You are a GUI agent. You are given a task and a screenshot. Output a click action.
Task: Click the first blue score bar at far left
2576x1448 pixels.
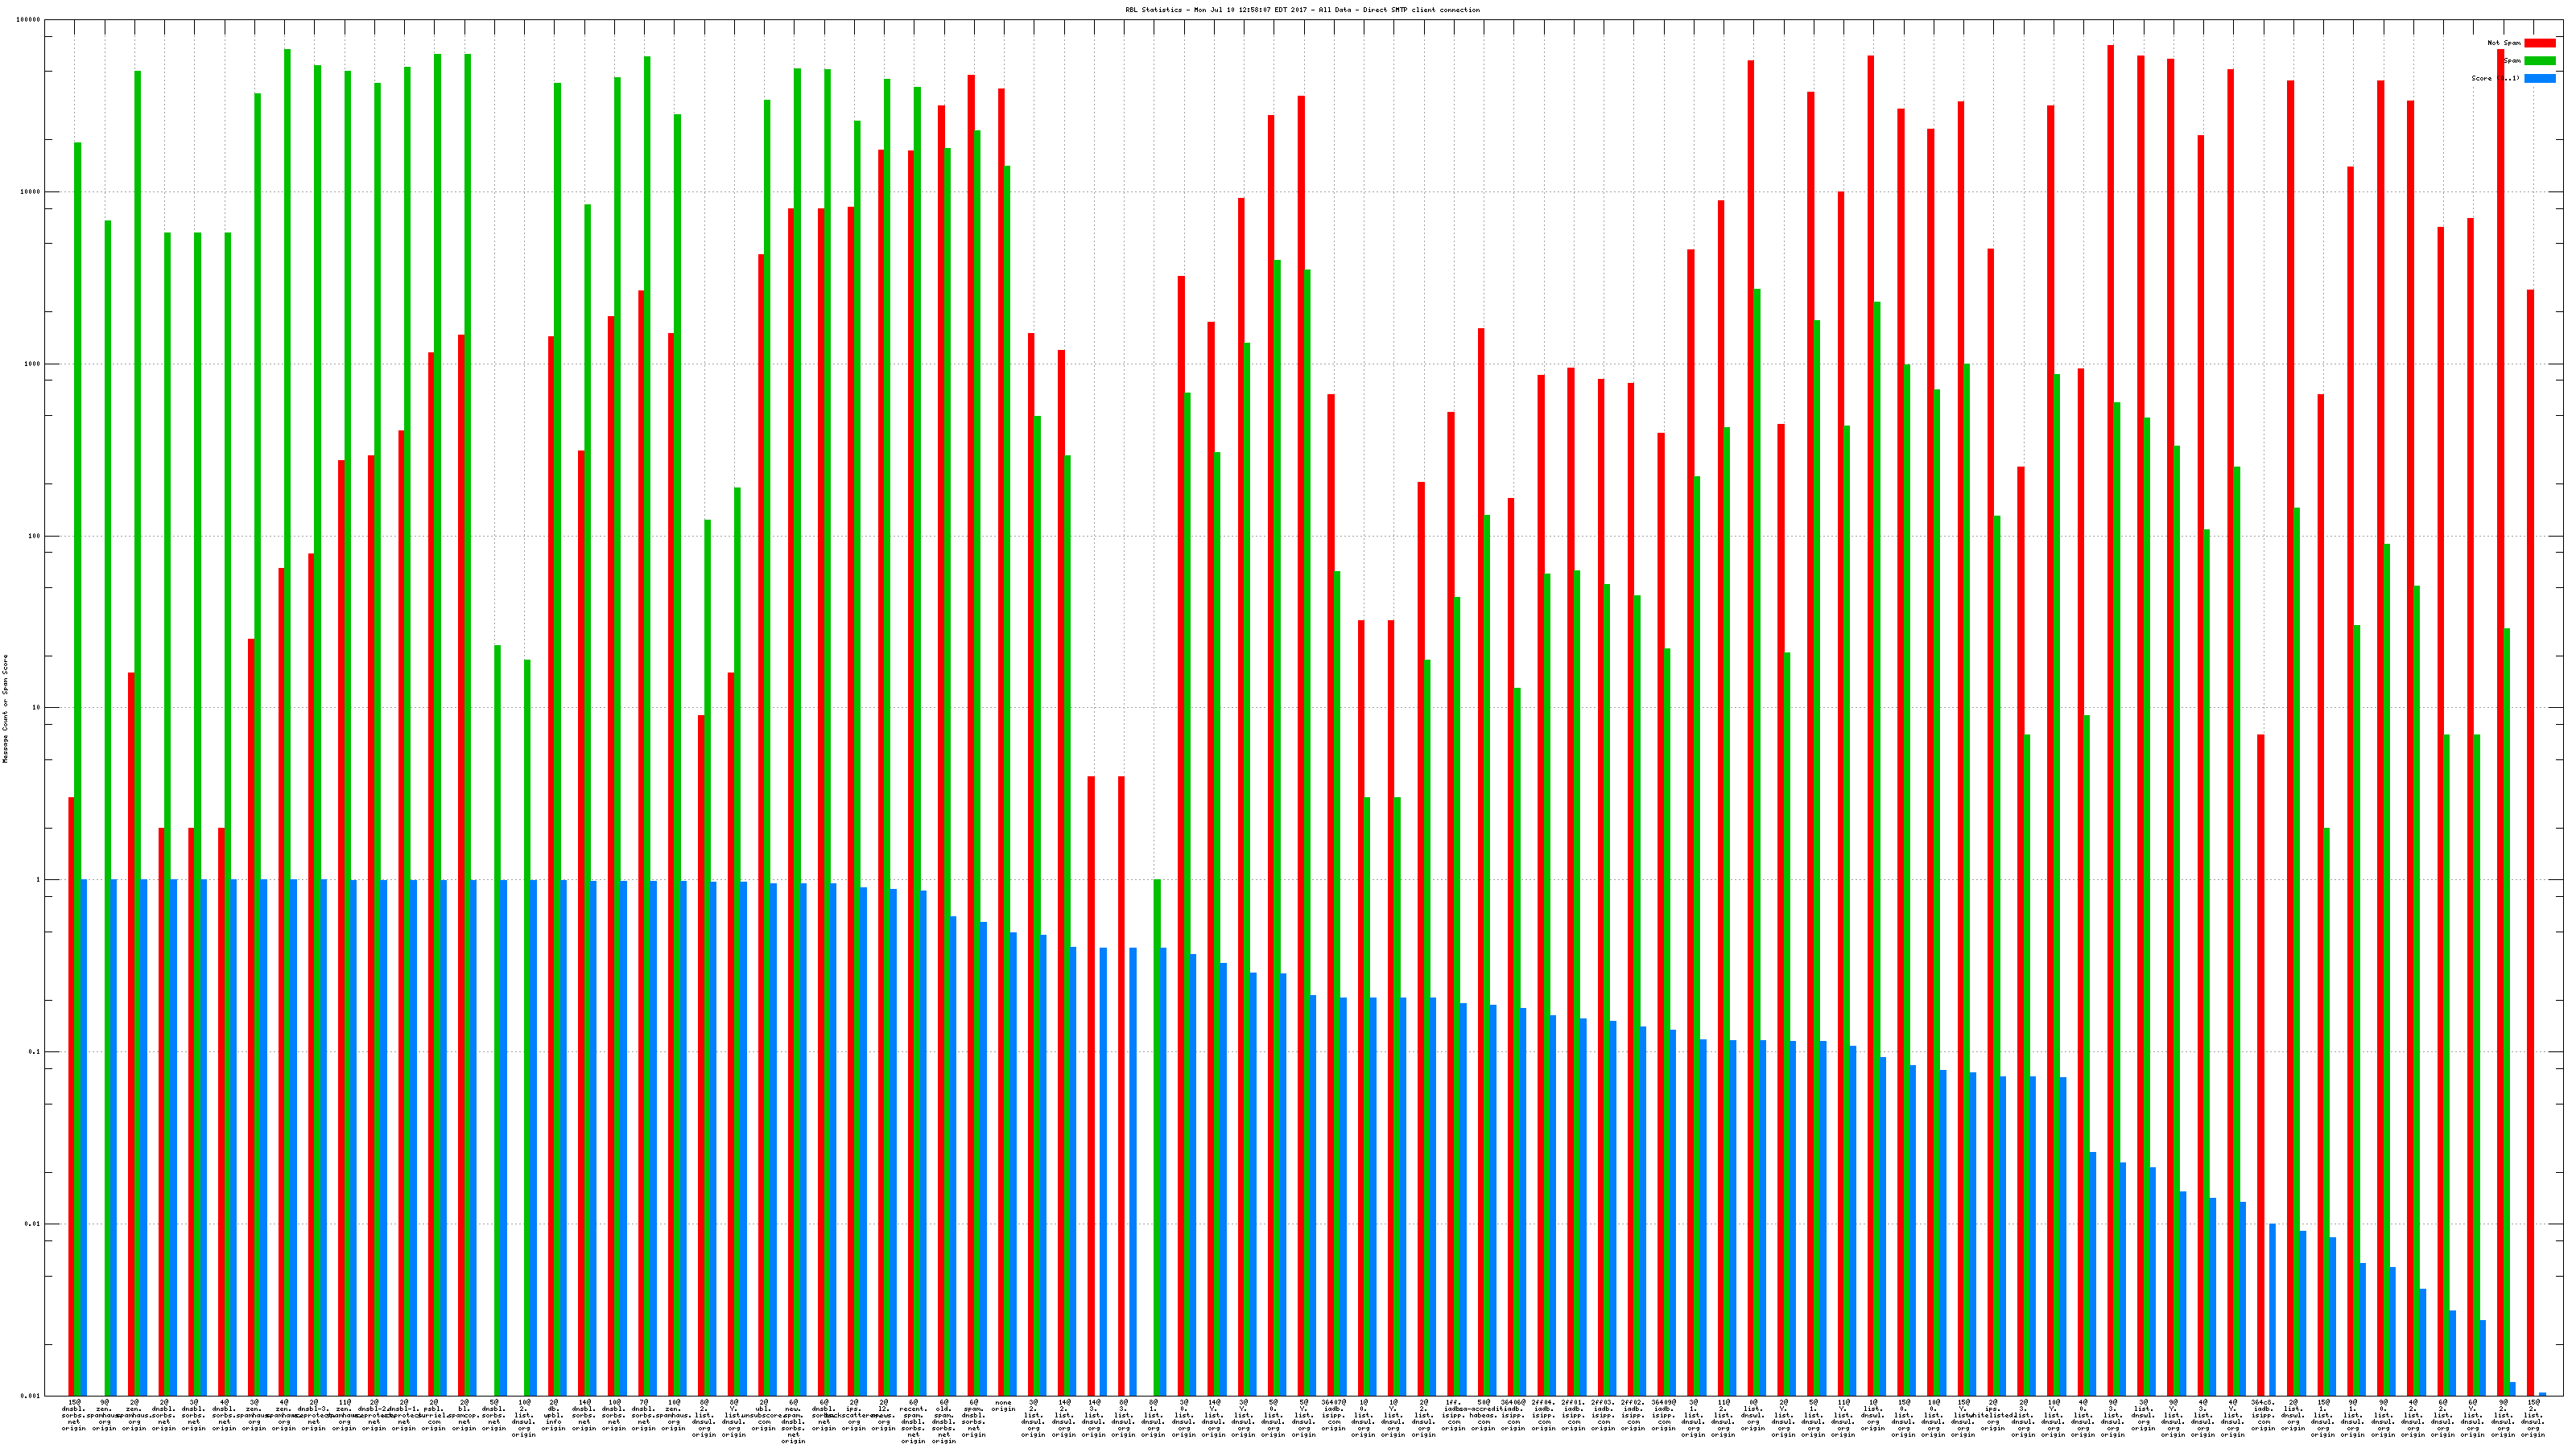pos(84,1137)
